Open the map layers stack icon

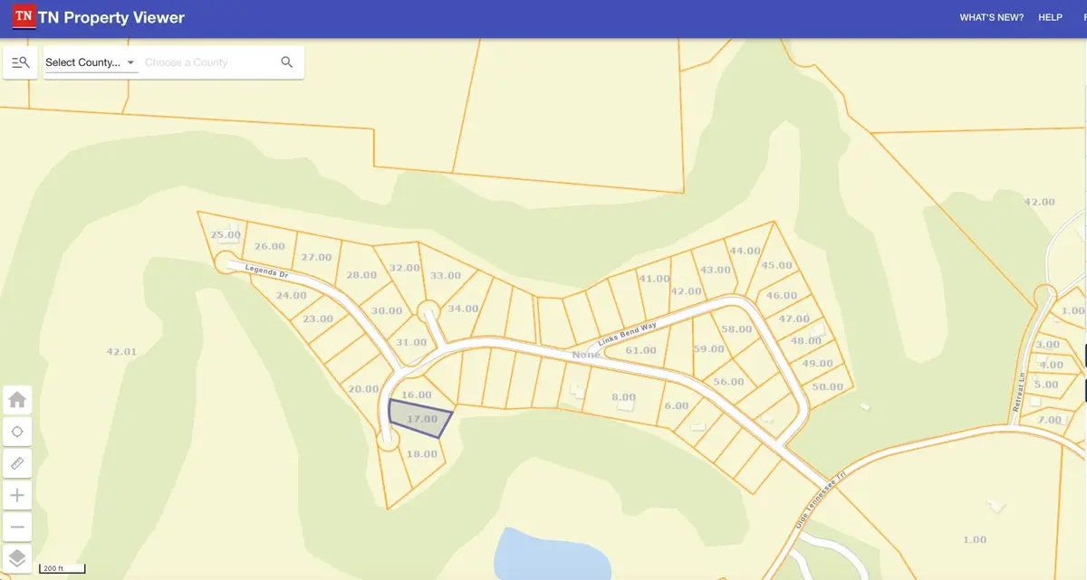click(x=17, y=558)
